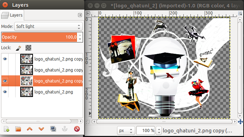Lower the selected layer with down arrow
This screenshot has width=244, height=137.
coord(41,129)
